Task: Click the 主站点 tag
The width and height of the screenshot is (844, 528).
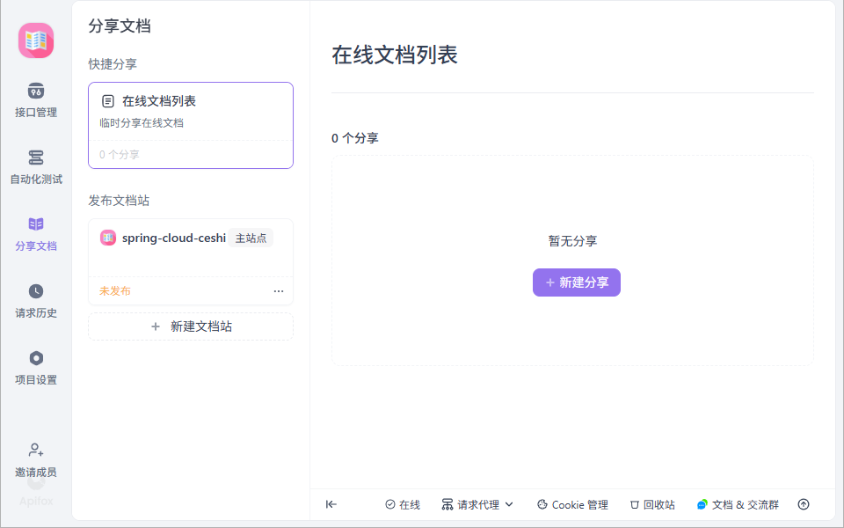Action: click(x=251, y=238)
